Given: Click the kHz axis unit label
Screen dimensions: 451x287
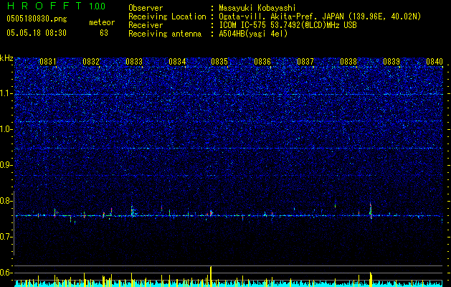Looking at the screenshot, I should point(6,58).
